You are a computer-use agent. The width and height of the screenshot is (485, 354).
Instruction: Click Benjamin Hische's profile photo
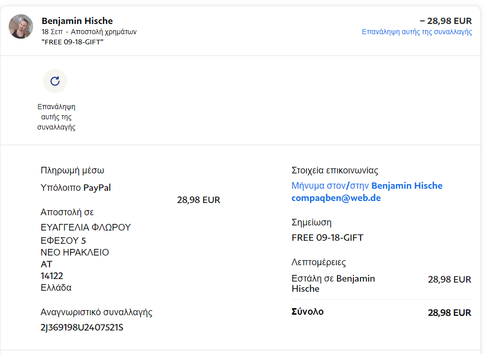pyautogui.click(x=21, y=27)
